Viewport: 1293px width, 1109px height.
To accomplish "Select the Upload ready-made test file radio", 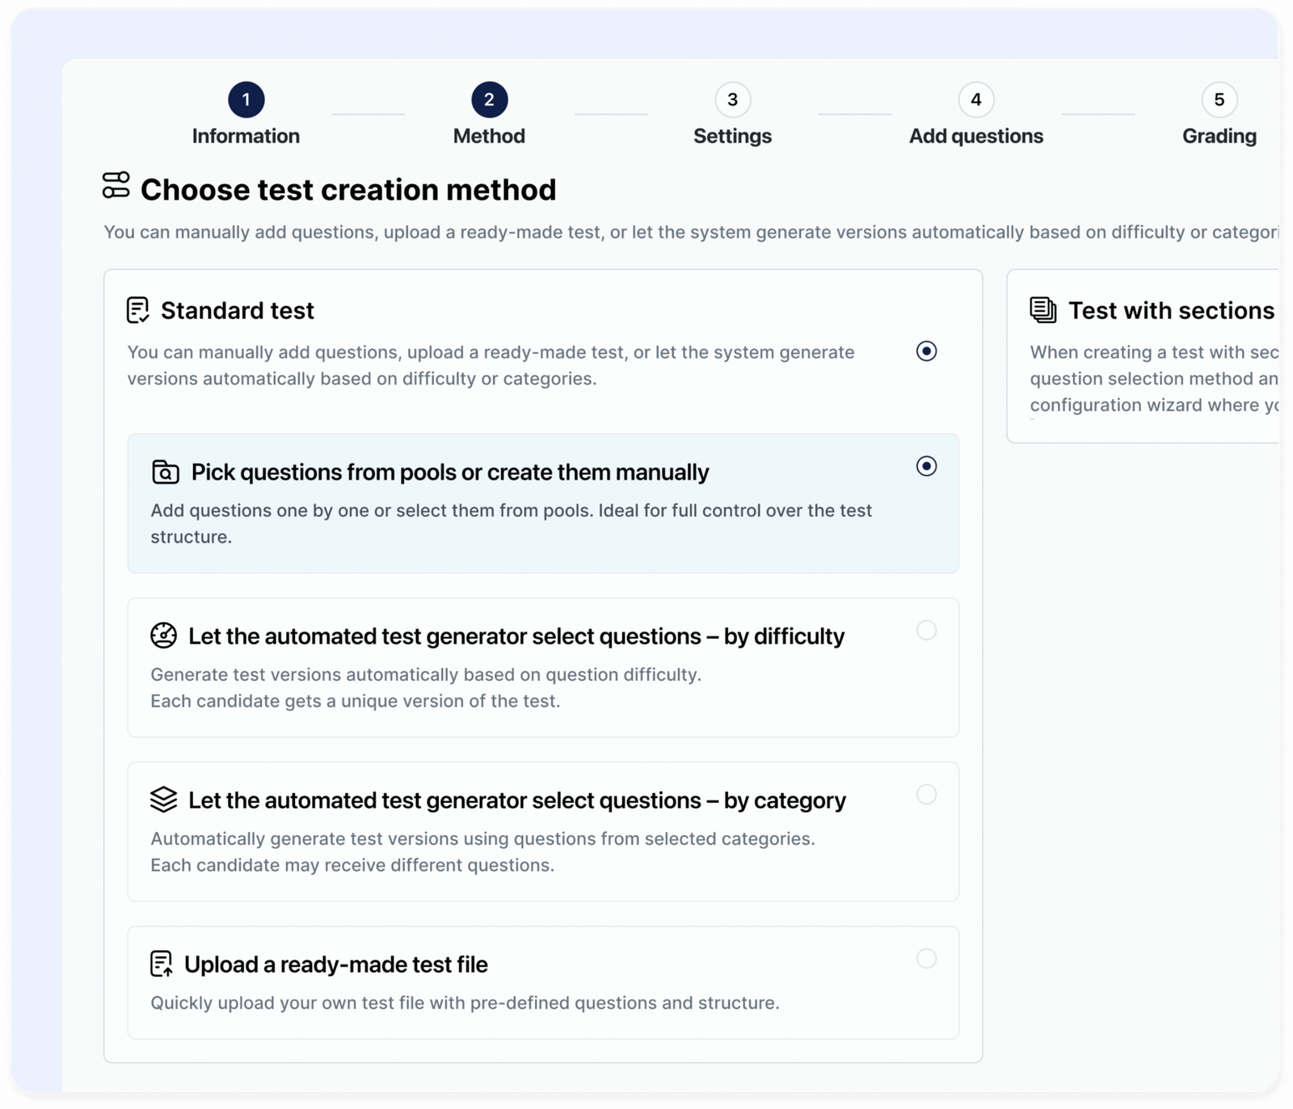I will (926, 958).
